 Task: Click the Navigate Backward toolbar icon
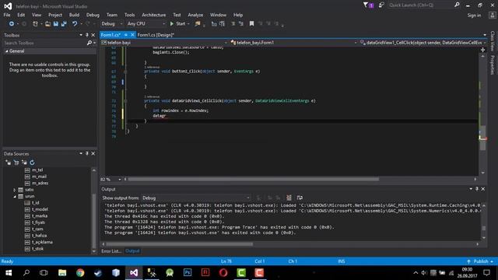[12, 24]
